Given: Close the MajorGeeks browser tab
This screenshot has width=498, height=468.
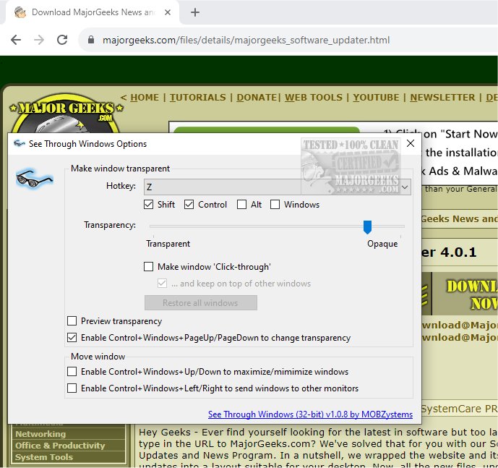Looking at the screenshot, I should (169, 12).
